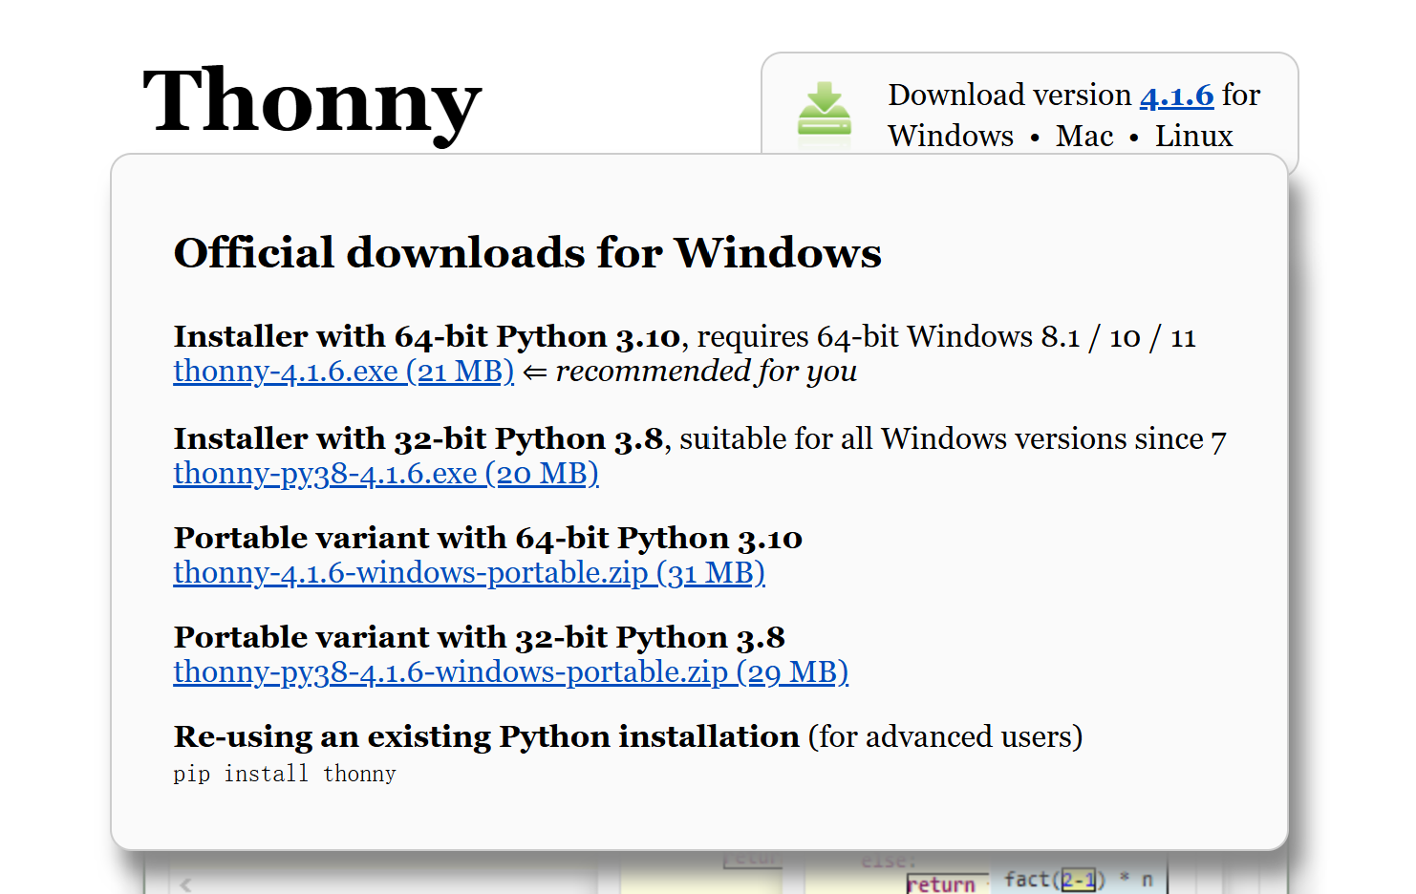Image resolution: width=1416 pixels, height=894 pixels.
Task: Click the Re-using an existing Python installation heading
Action: tap(485, 736)
